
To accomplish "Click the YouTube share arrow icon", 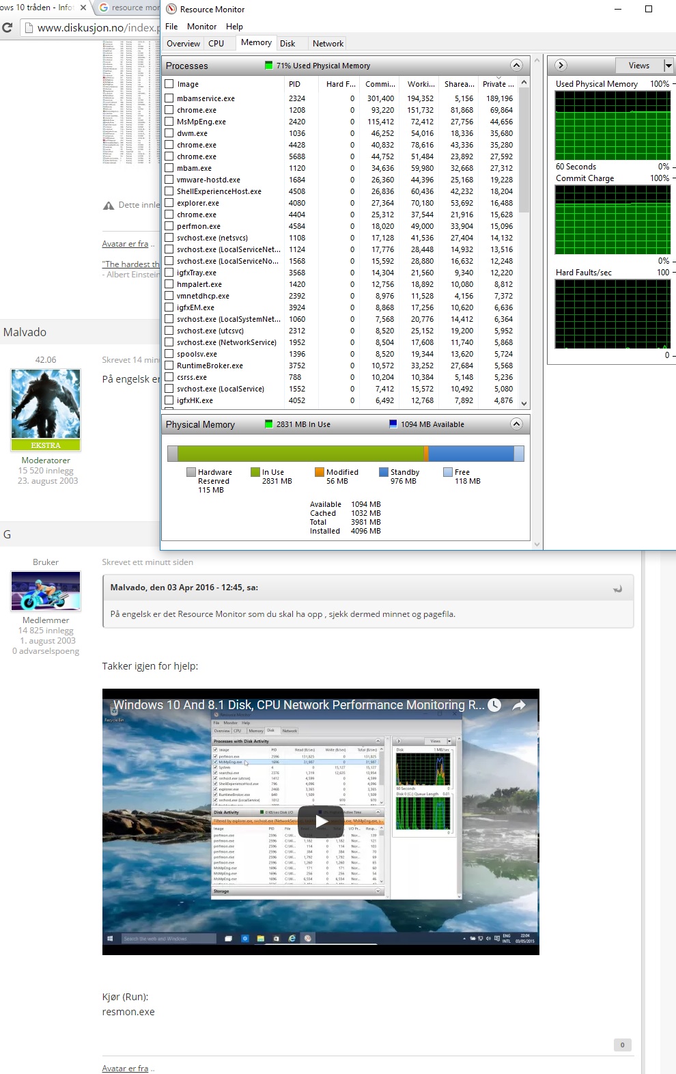I will 519,705.
